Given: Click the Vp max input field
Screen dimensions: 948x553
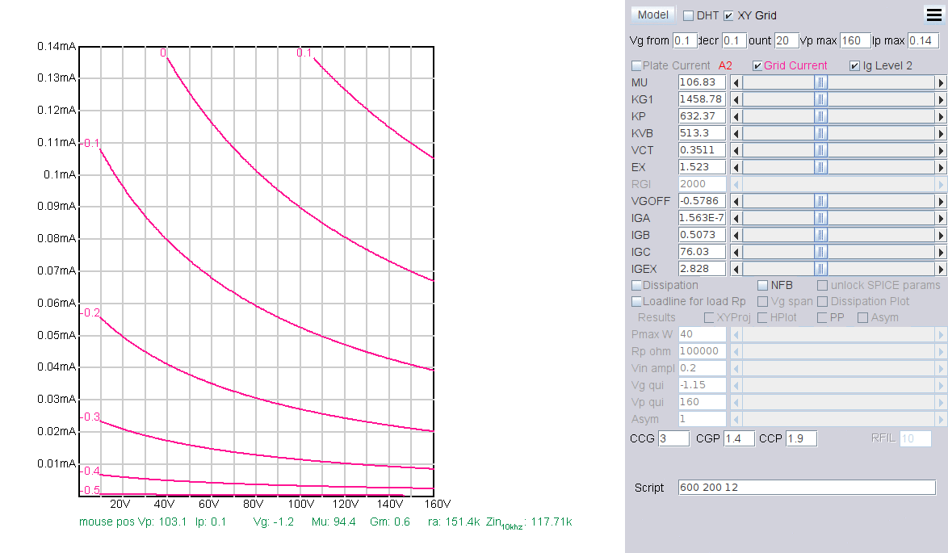Looking at the screenshot, I should (x=855, y=40).
